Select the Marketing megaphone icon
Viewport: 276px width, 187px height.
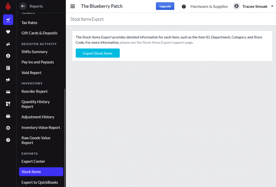[x=8, y=80]
